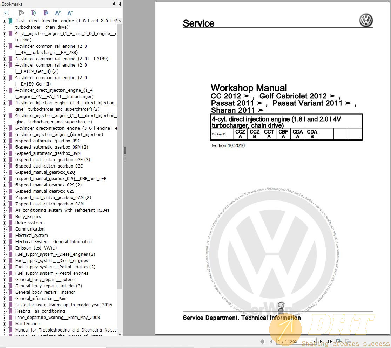This screenshot has height=348, width=391.
Task: Decrease bookmark text size with A-
Action: pyautogui.click(x=70, y=13)
